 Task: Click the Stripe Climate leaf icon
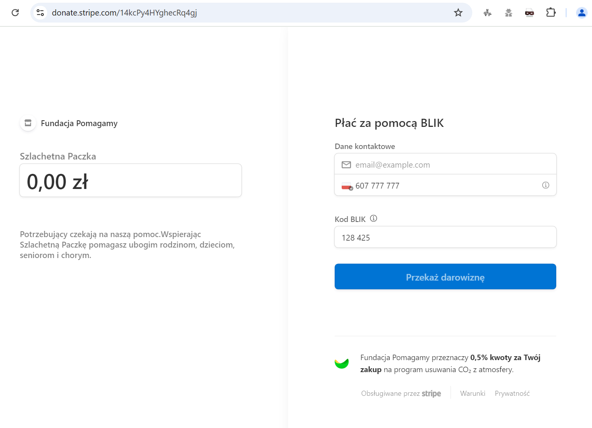pyautogui.click(x=342, y=363)
